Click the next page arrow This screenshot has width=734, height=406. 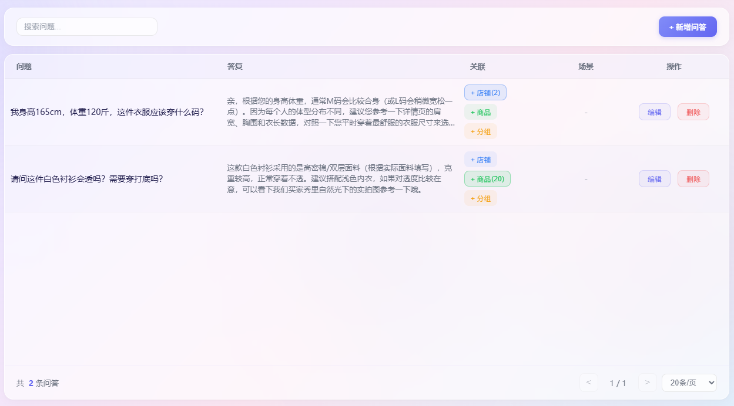(x=647, y=383)
